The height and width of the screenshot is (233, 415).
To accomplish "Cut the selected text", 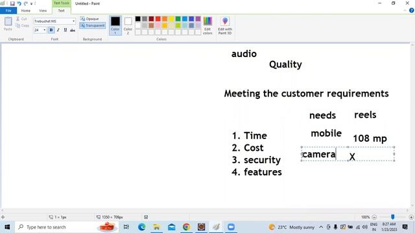I will 21,19.
